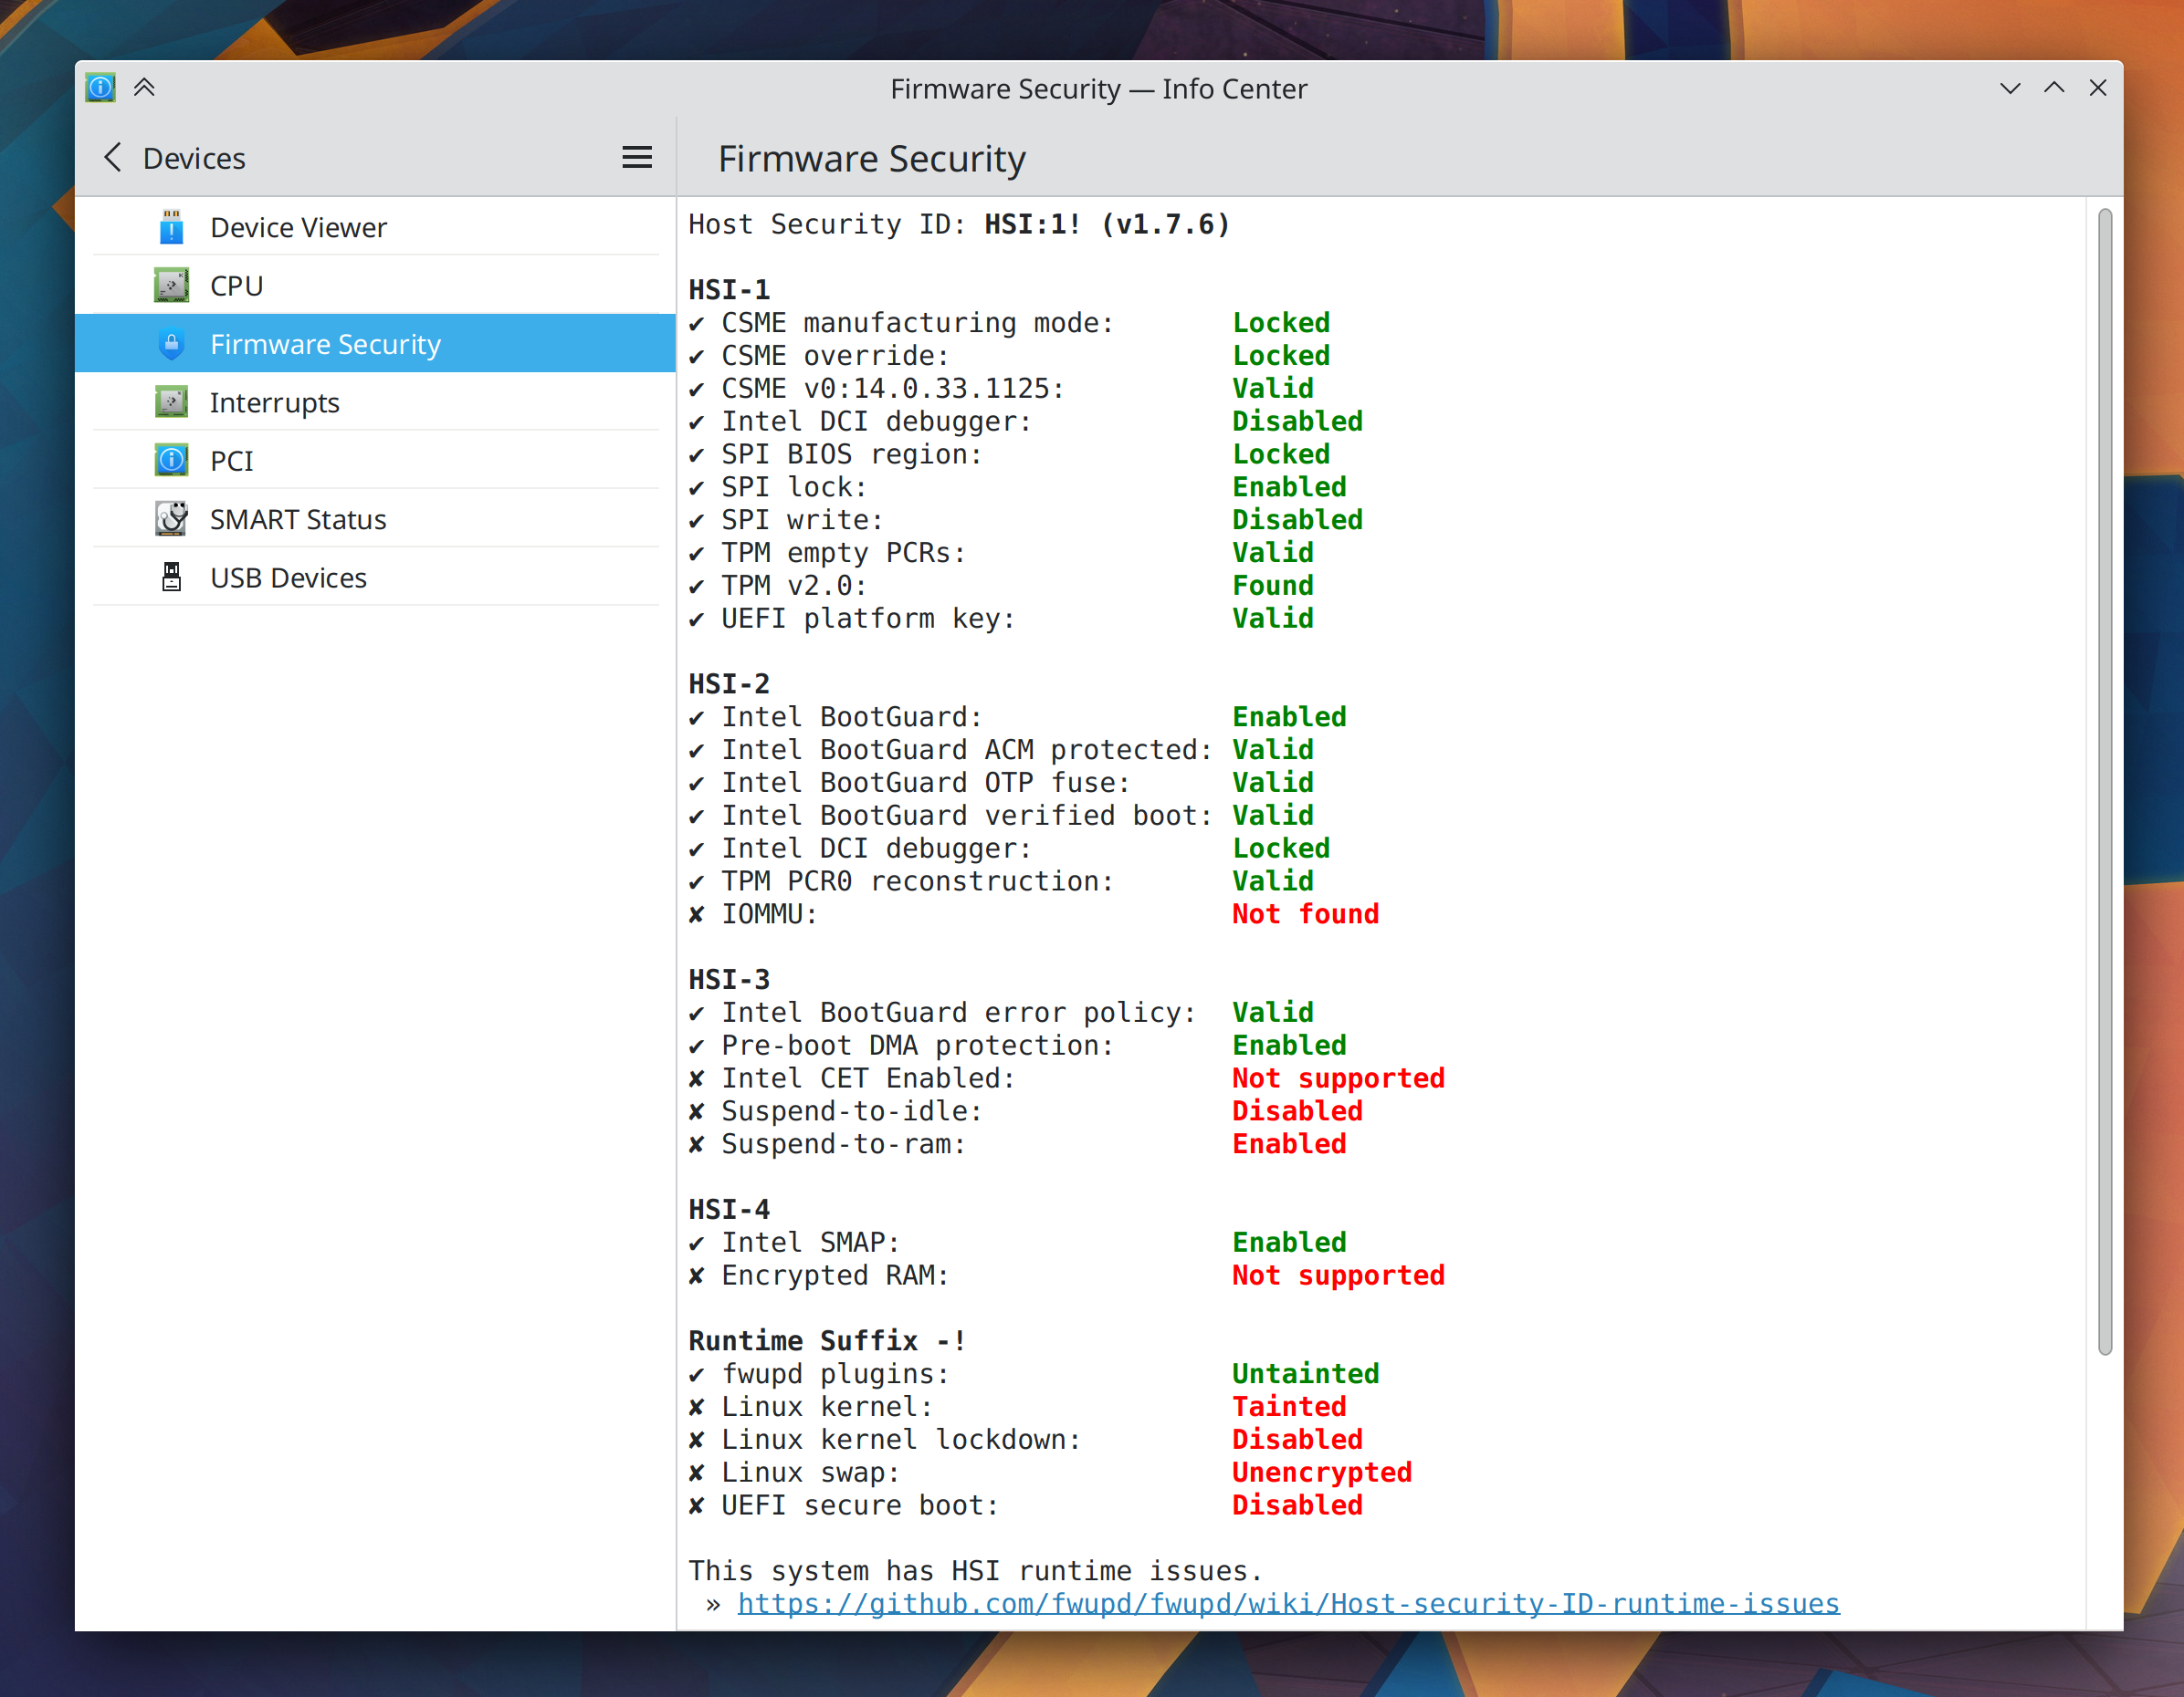This screenshot has height=1697, width=2184.
Task: Select Firmware Security in the sidebar
Action: pos(325,344)
